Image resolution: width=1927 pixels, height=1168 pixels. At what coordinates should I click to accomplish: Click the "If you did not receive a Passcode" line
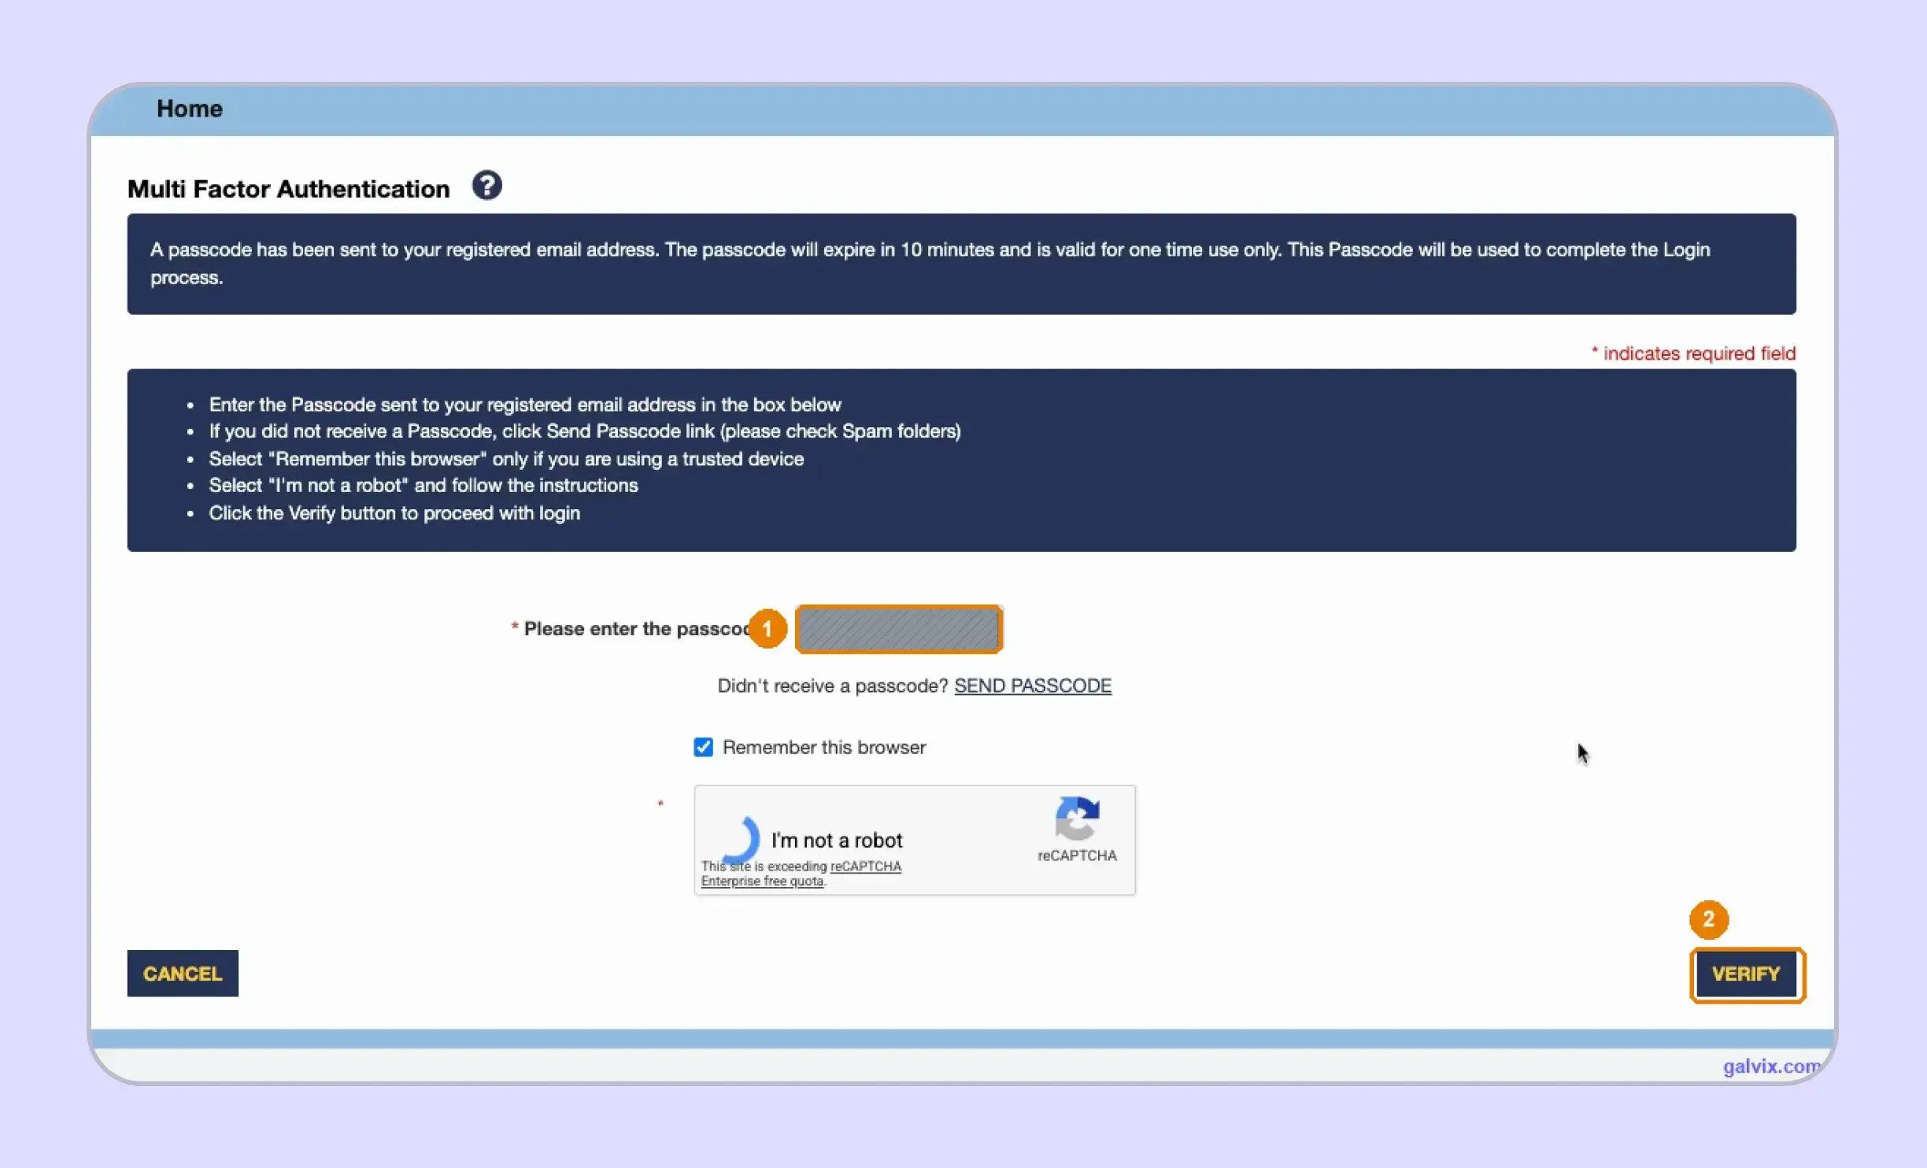585,431
